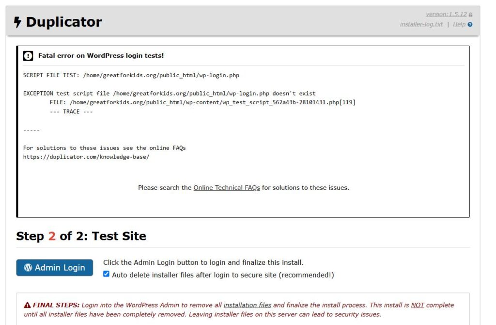
Task: Click the '--- TRACE ---' line
Action: click(71, 112)
